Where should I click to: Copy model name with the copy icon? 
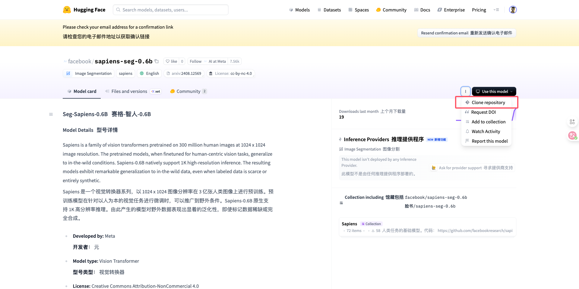tap(157, 61)
